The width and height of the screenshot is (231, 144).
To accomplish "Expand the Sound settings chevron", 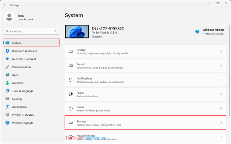I will pos(221,66).
